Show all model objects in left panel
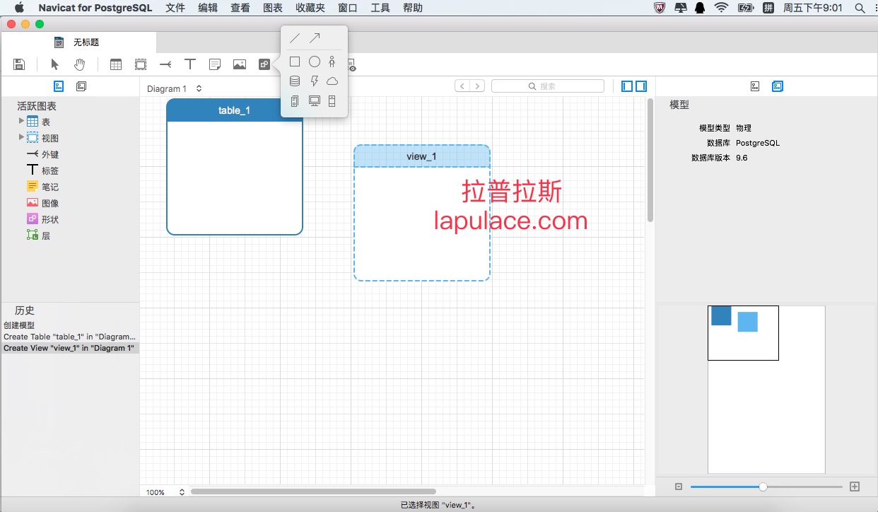Viewport: 878px width, 512px height. pyautogui.click(x=81, y=86)
